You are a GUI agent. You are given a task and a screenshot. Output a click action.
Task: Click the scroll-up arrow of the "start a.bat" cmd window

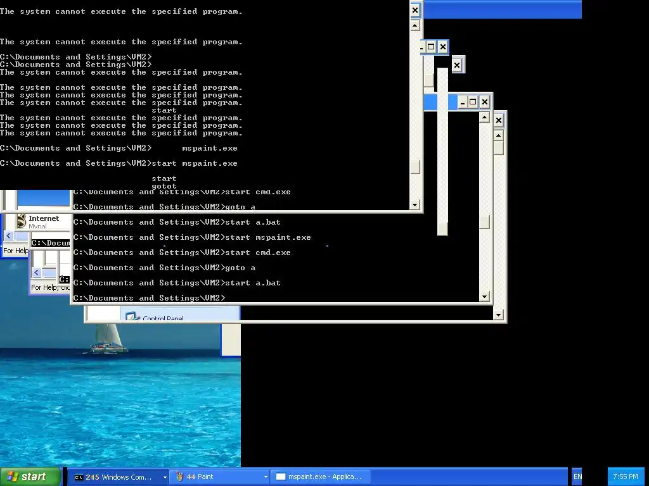pos(485,118)
